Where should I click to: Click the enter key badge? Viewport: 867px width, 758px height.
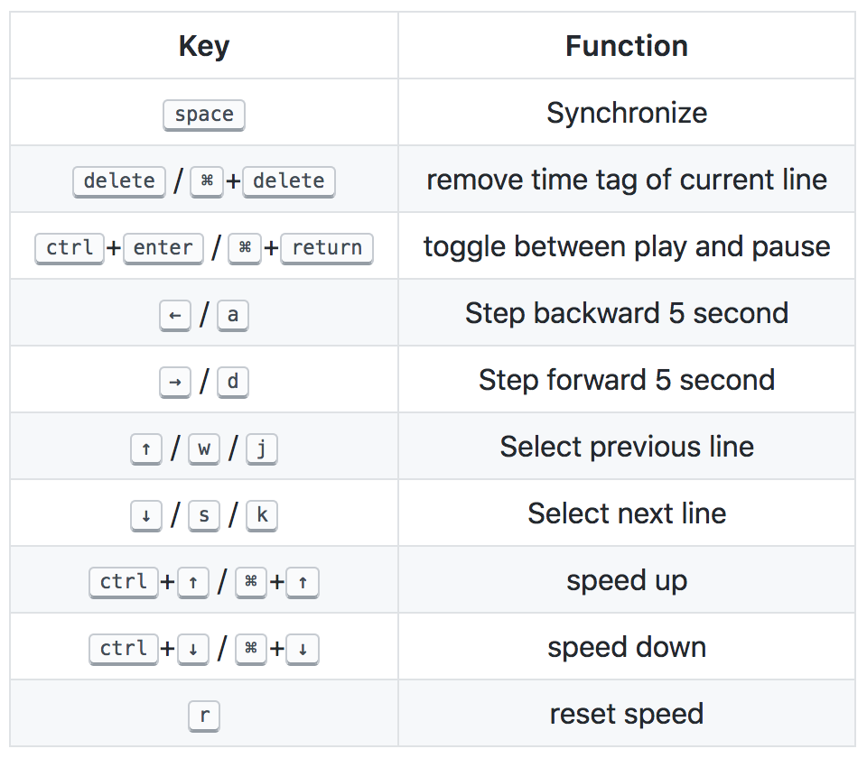(163, 248)
